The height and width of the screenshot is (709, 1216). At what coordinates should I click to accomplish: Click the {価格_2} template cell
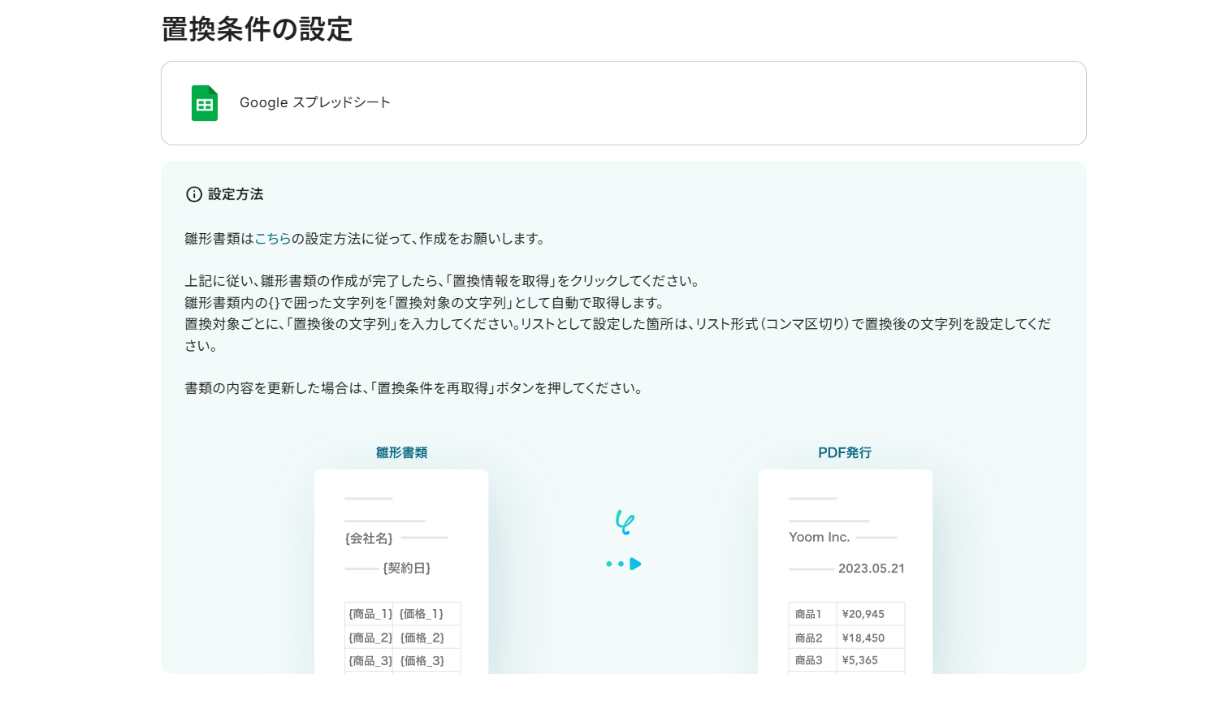422,638
